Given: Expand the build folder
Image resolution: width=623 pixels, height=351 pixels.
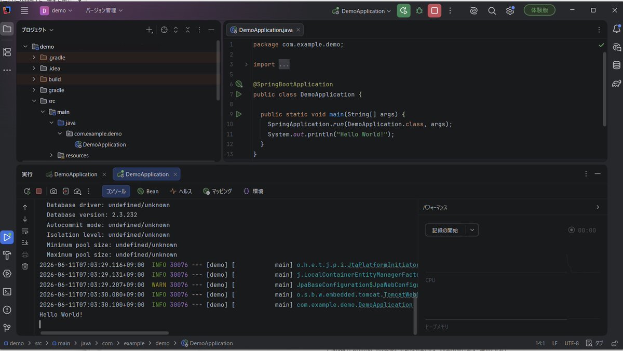Looking at the screenshot, I should pyautogui.click(x=34, y=79).
